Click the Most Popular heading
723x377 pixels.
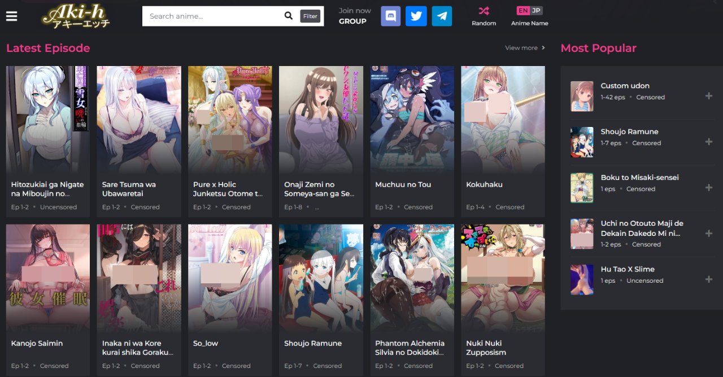598,48
